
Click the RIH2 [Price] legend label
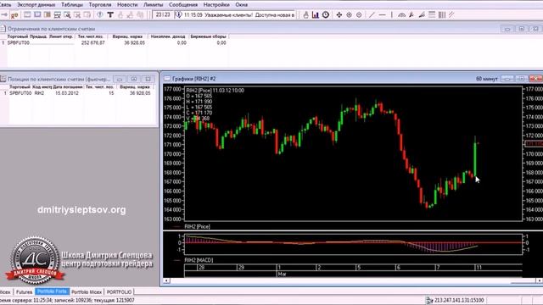coord(197,226)
